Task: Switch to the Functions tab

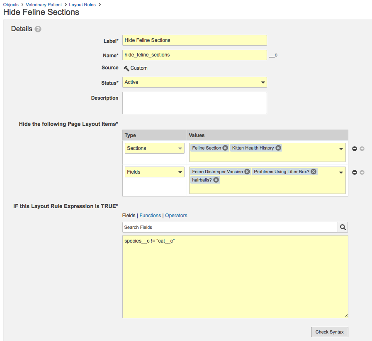Action: point(150,216)
